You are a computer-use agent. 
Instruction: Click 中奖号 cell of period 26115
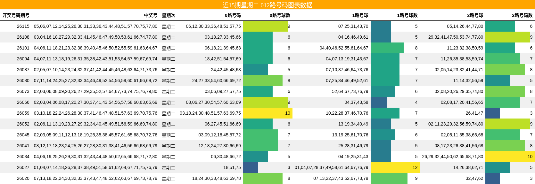[x=95, y=26]
